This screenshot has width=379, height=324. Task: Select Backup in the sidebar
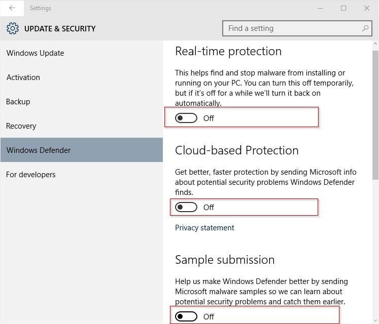click(x=82, y=102)
